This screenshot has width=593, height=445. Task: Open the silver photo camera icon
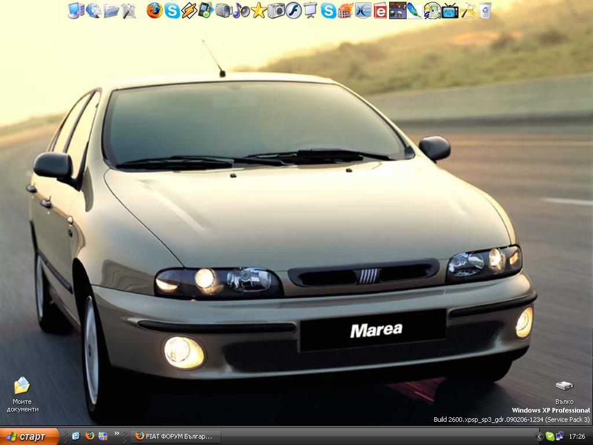tap(276, 10)
